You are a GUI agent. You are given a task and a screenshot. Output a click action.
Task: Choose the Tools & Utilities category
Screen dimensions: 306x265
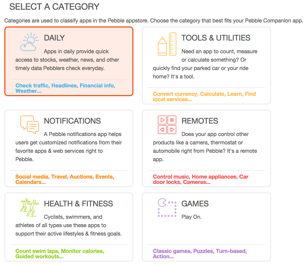[206, 65]
